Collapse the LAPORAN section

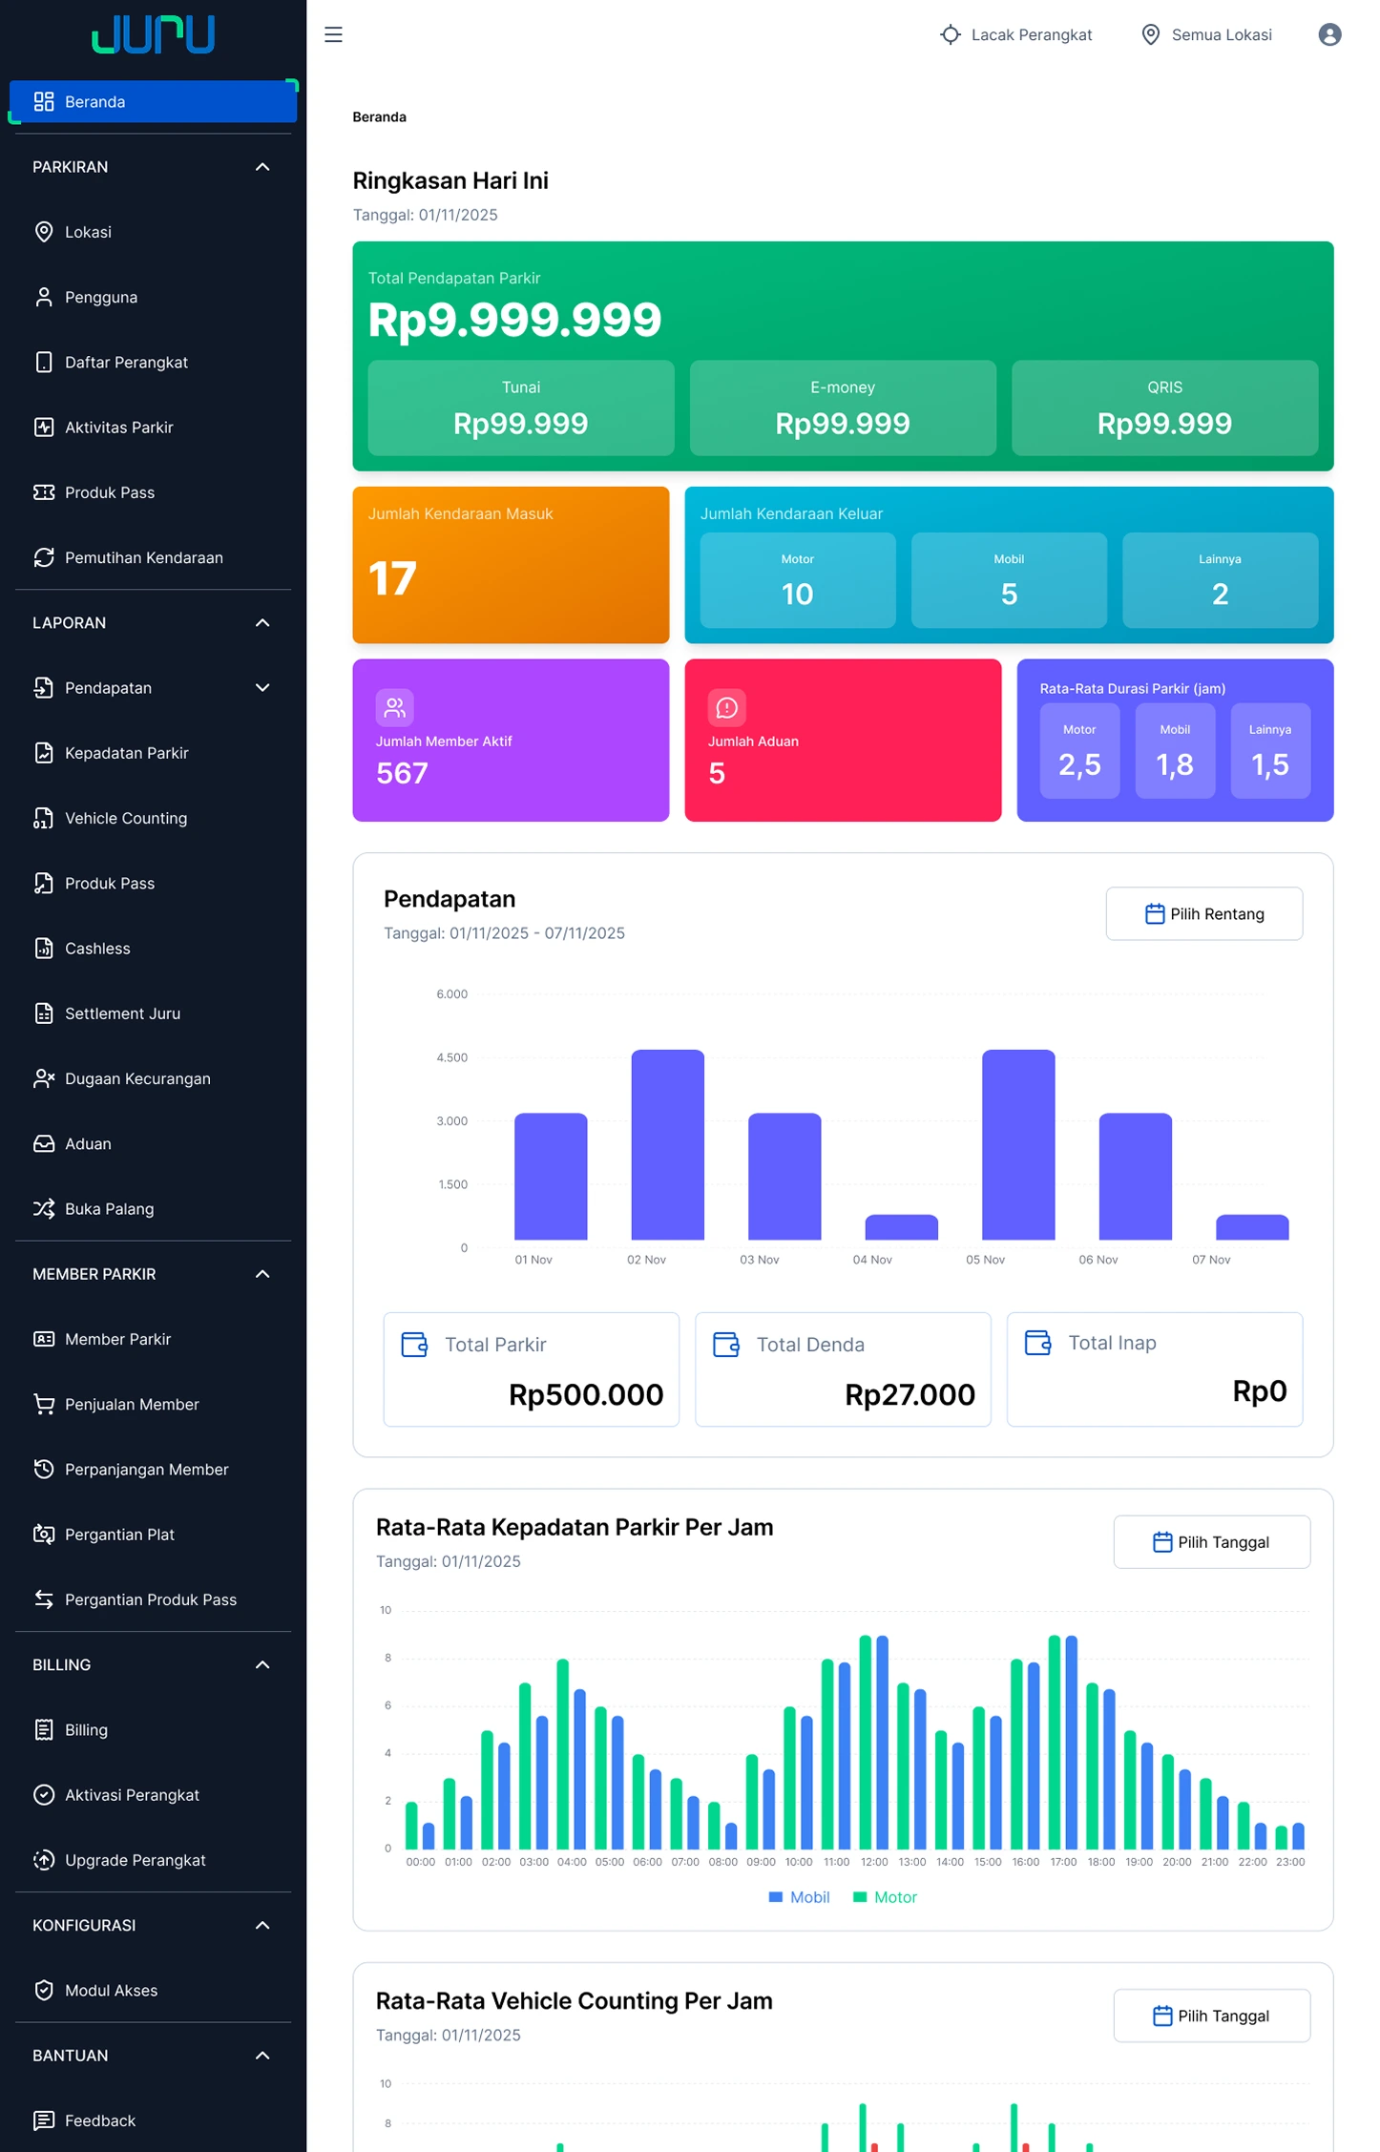click(262, 623)
